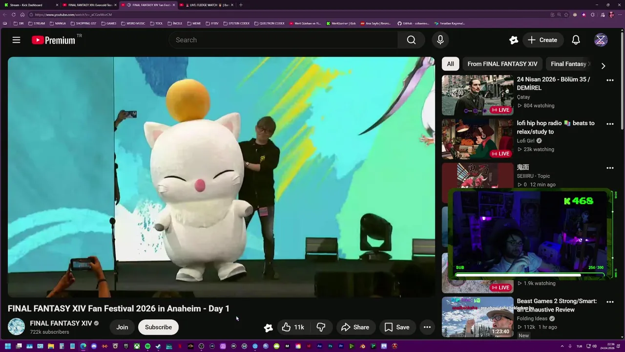Open the account avatar menu
This screenshot has height=352, width=625.
(x=601, y=40)
